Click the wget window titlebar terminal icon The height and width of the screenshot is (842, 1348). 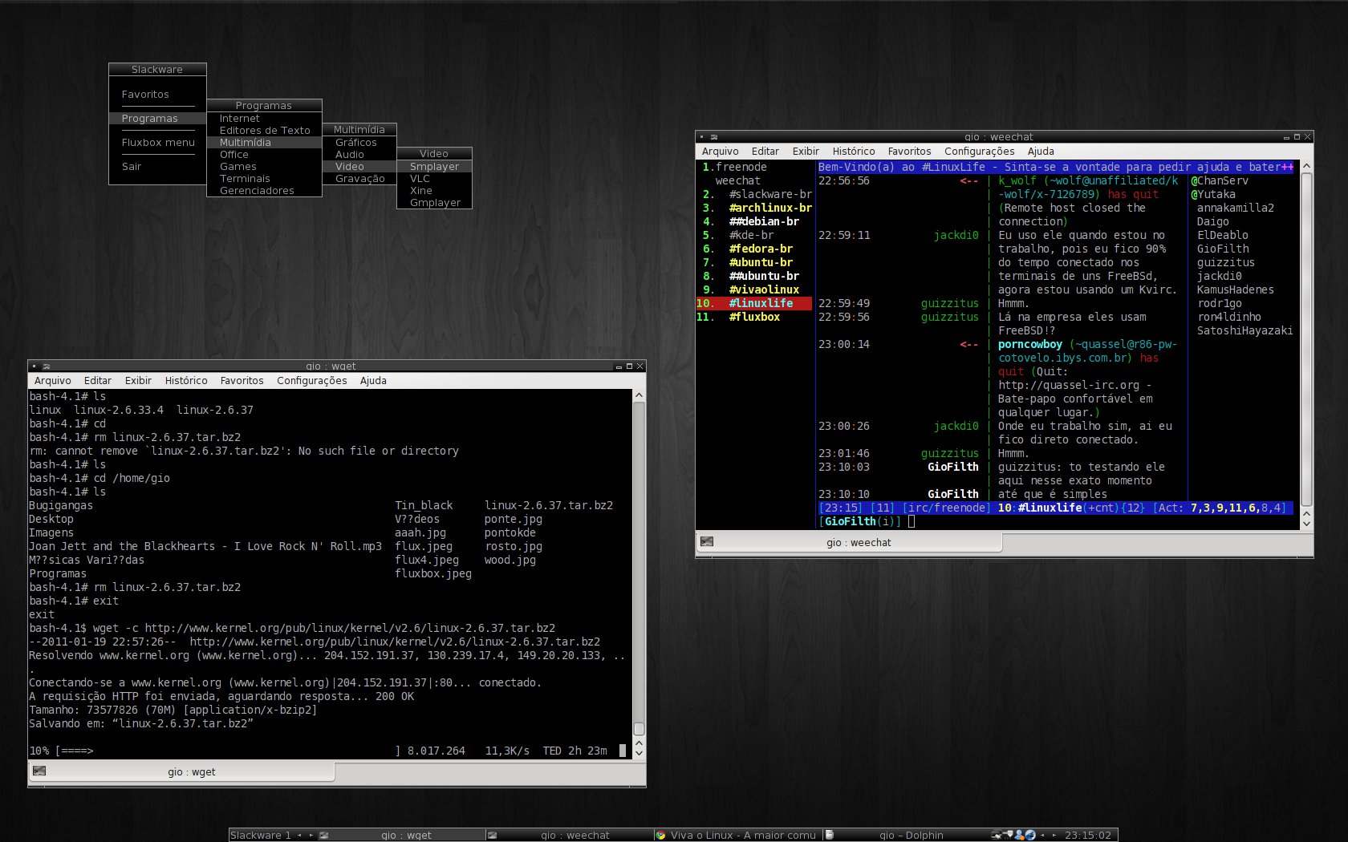click(46, 366)
